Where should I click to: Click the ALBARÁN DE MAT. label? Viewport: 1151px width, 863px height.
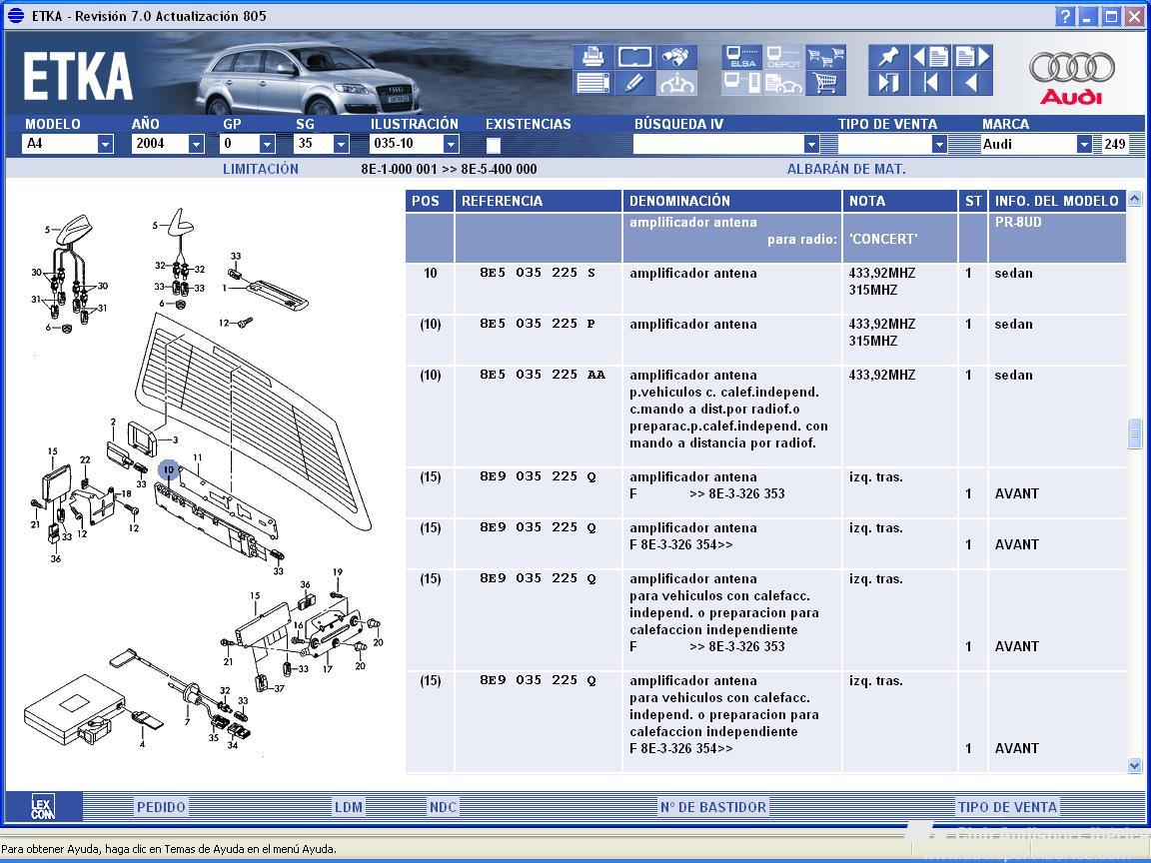click(x=846, y=169)
